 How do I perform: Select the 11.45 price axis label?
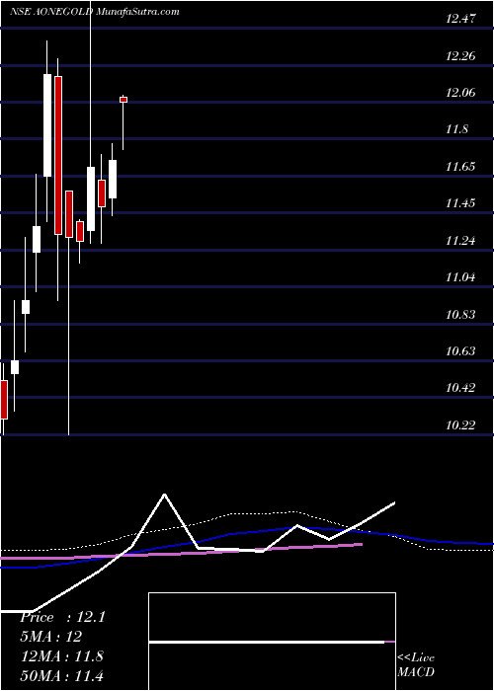pos(461,203)
